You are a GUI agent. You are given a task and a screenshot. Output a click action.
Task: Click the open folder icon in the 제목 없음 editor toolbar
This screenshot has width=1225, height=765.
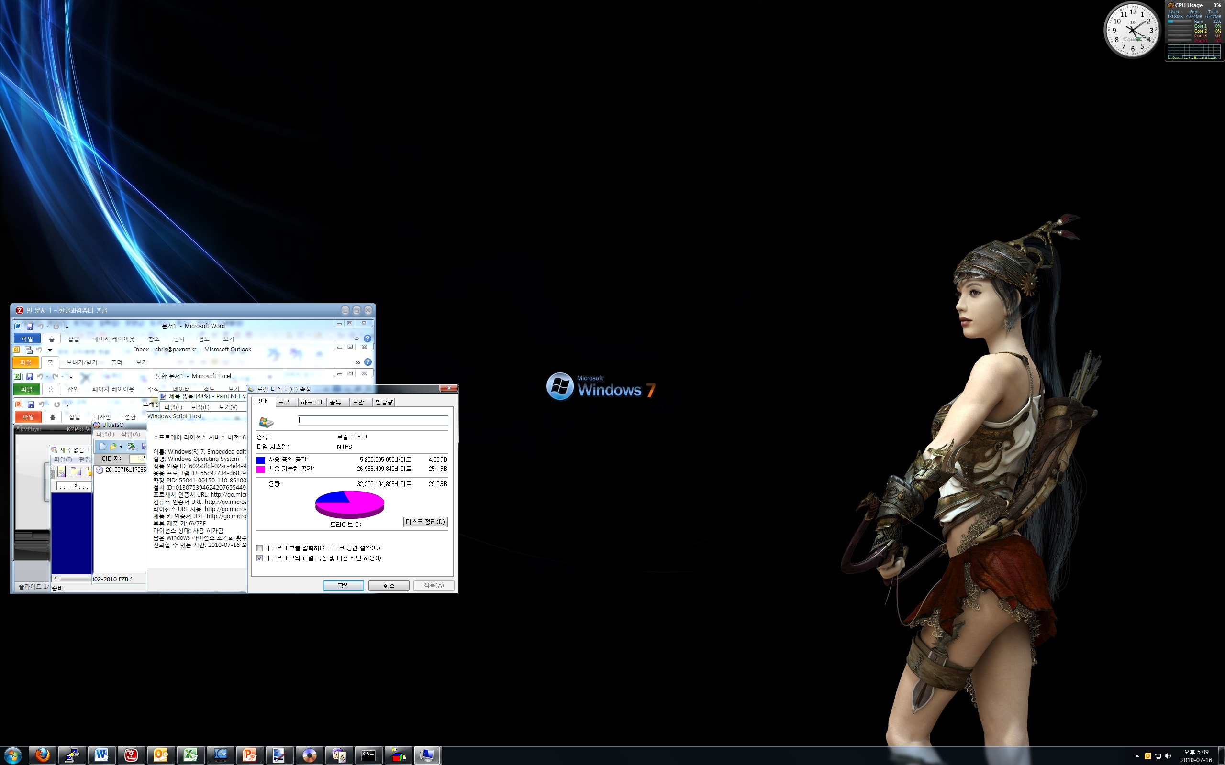76,471
